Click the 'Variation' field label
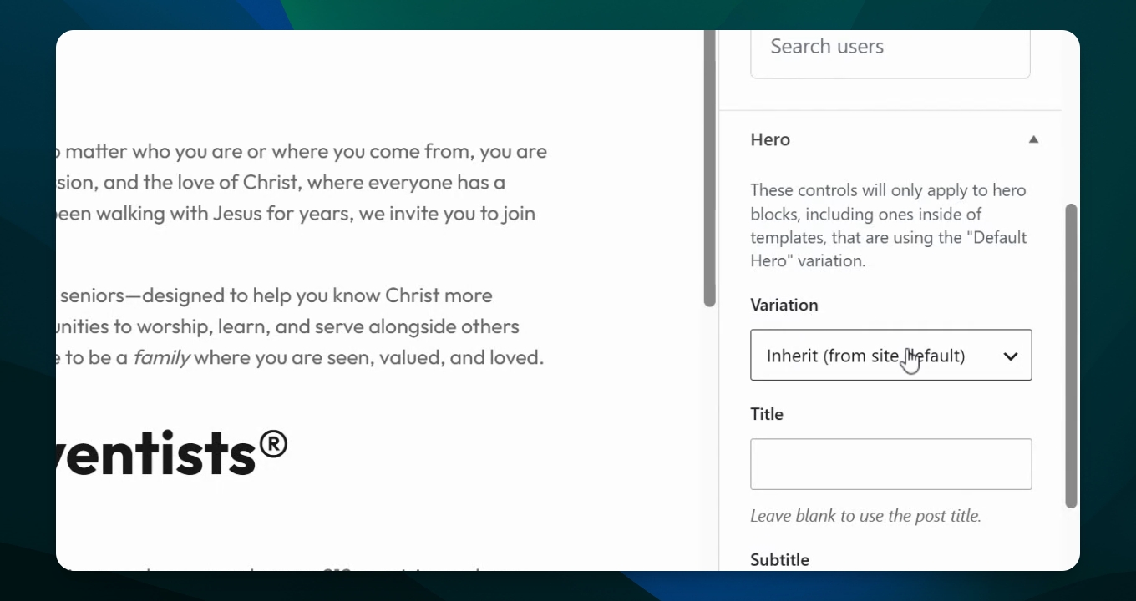This screenshot has width=1136, height=601. click(784, 305)
